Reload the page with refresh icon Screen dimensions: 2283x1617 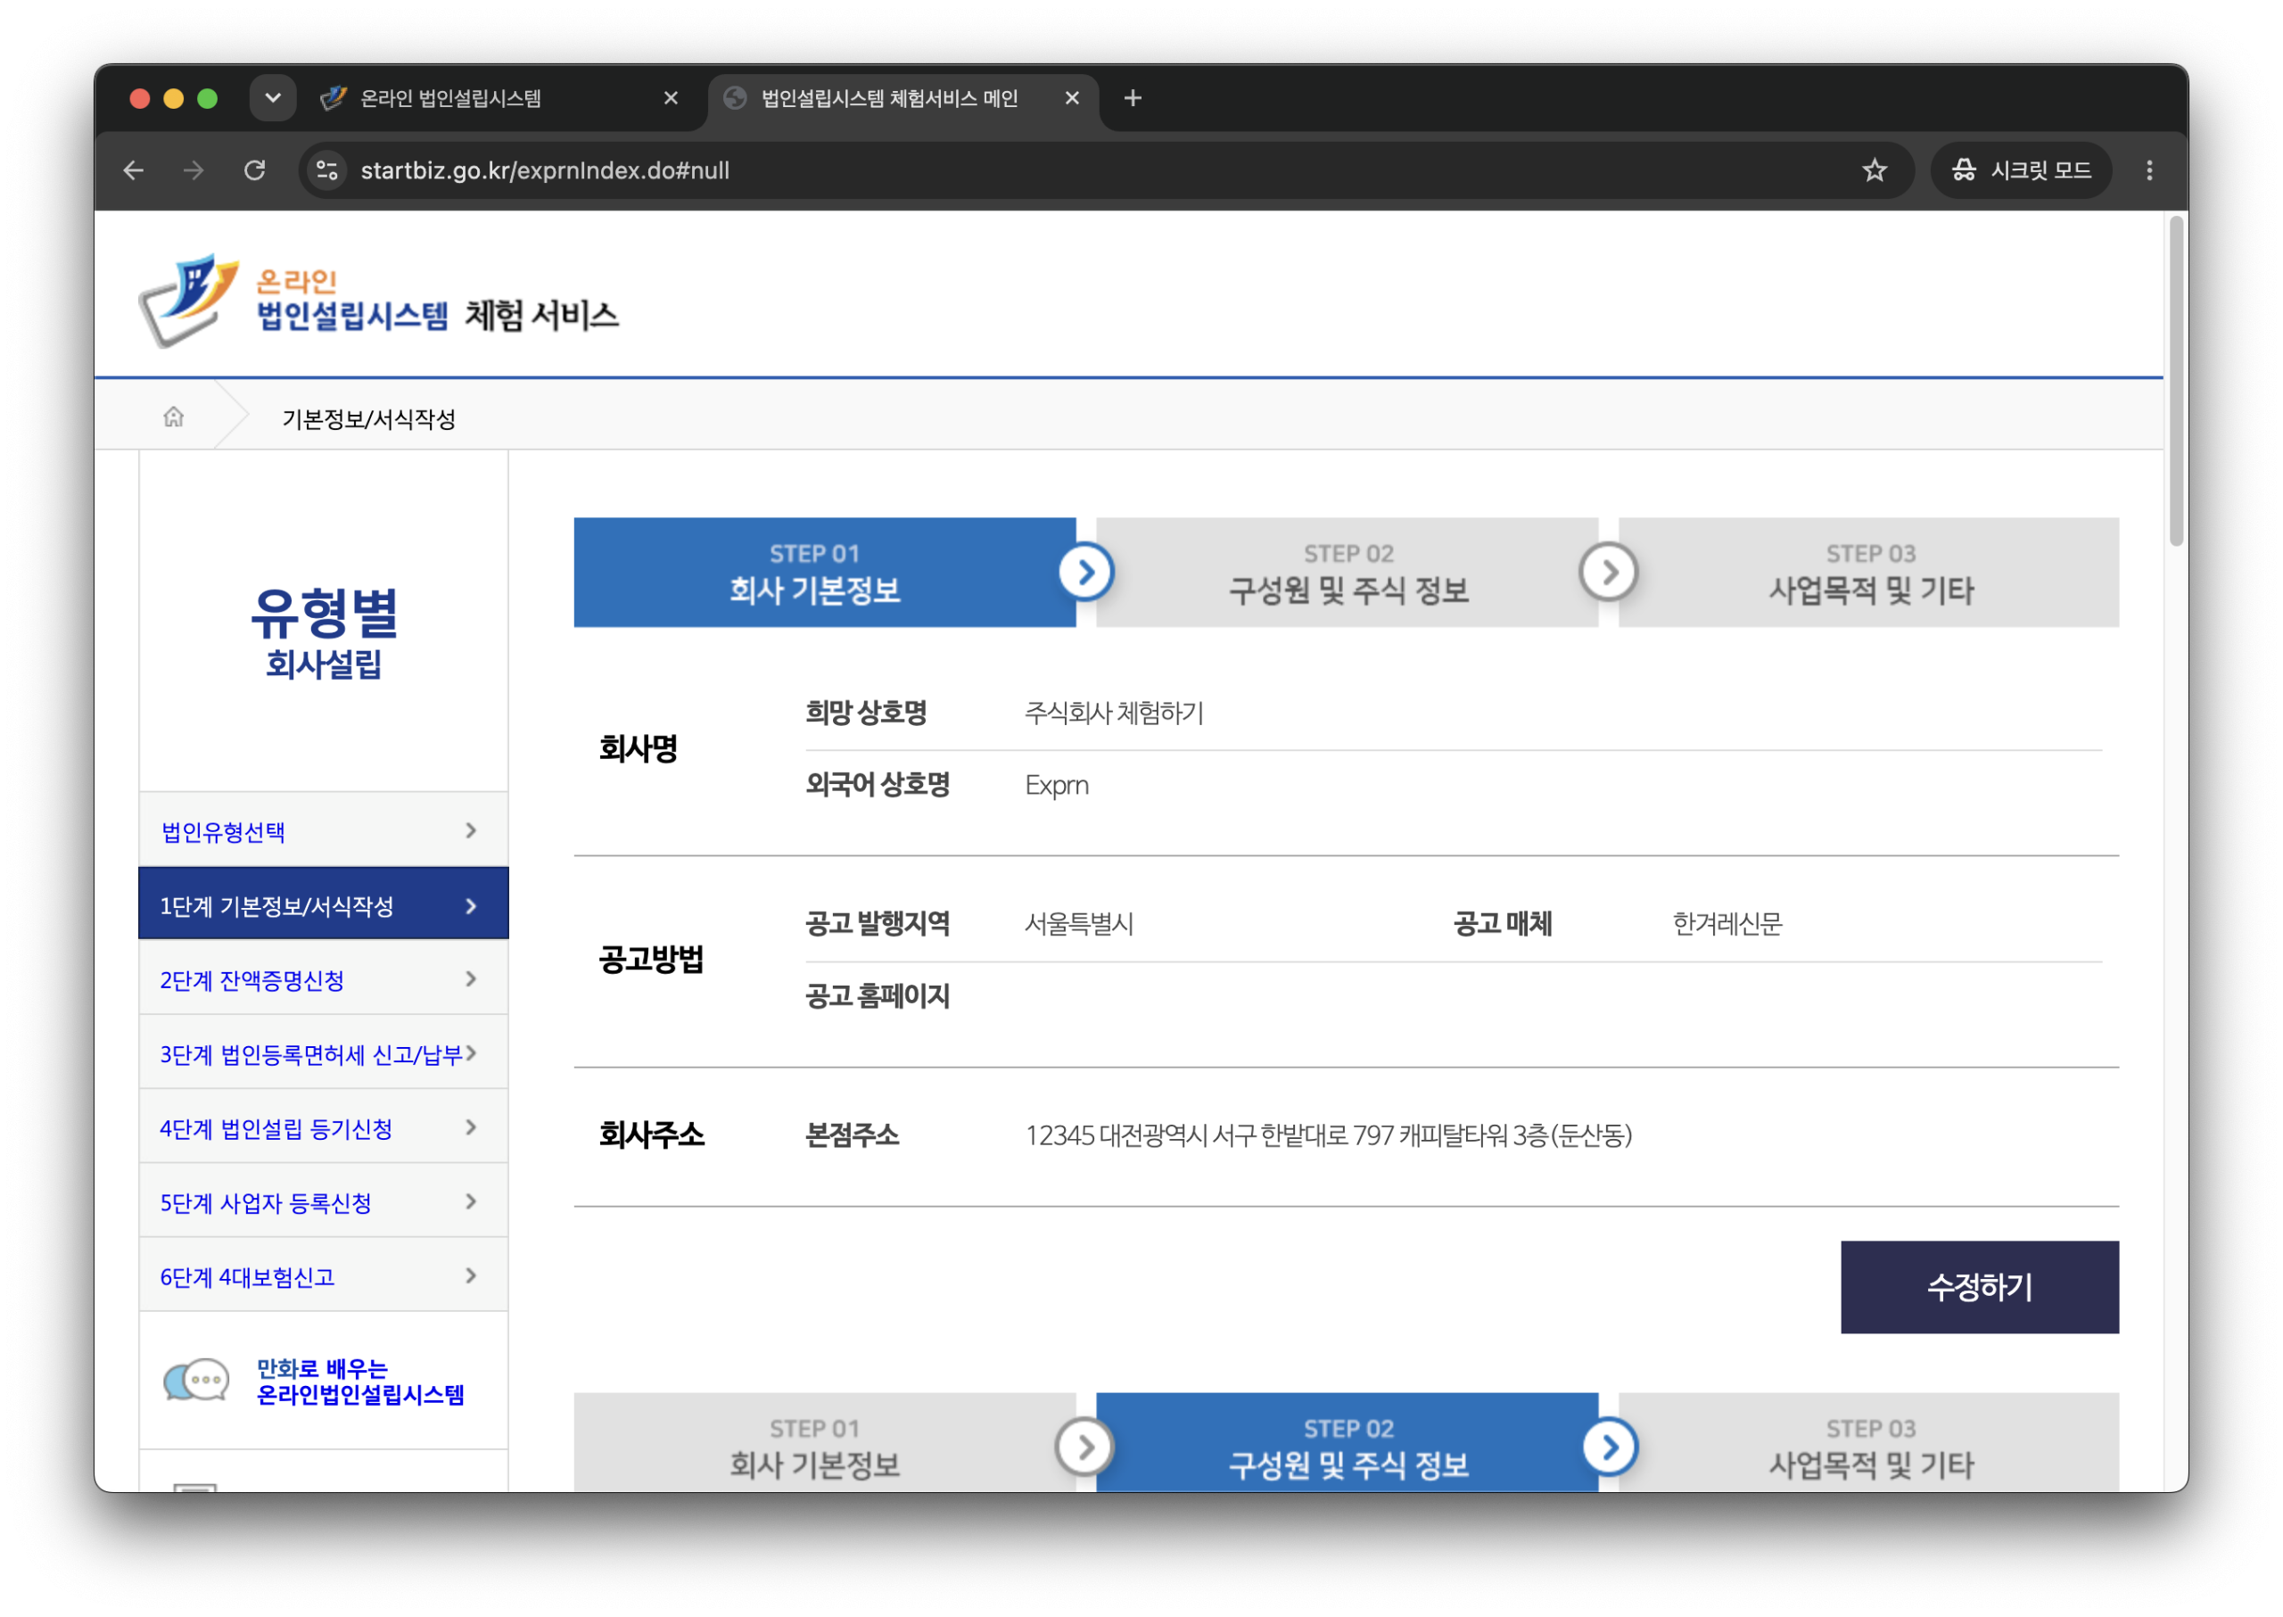[255, 170]
